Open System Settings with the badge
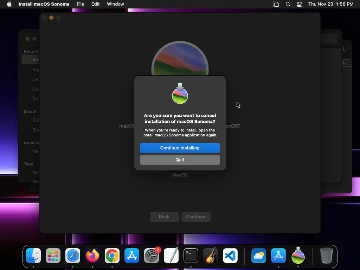Screen dimensions: 360x270 [152, 256]
